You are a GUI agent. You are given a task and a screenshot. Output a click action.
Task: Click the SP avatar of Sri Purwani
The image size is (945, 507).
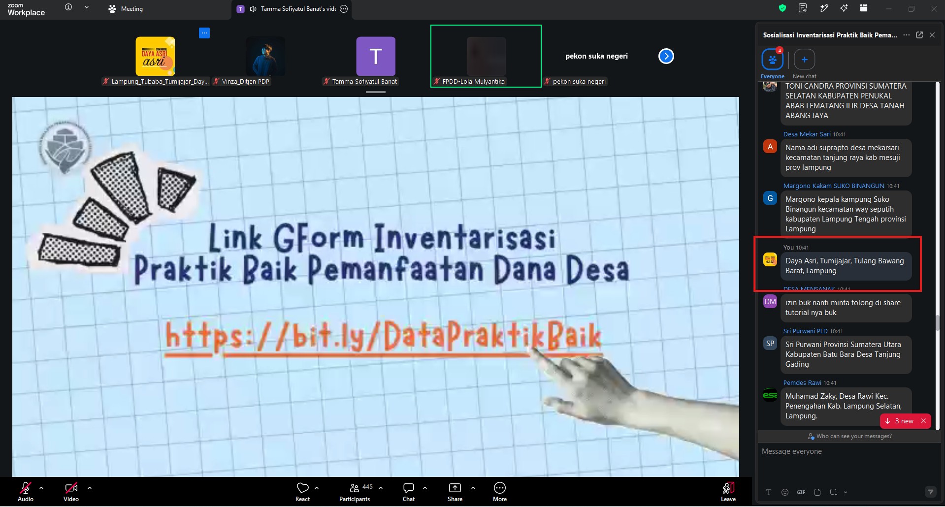click(770, 344)
